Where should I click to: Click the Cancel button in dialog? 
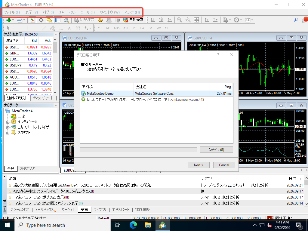(224, 165)
